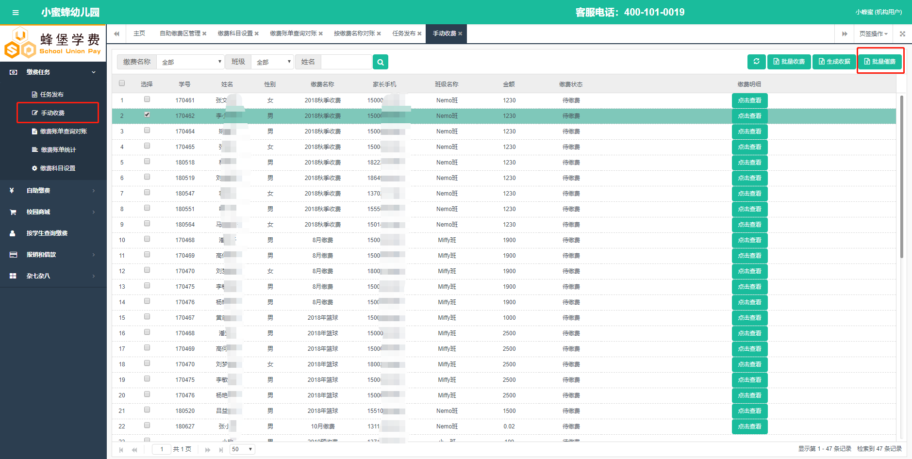Switch to the 自助缴费区管理 tab
Image resolution: width=912 pixels, height=459 pixels.
pos(180,33)
